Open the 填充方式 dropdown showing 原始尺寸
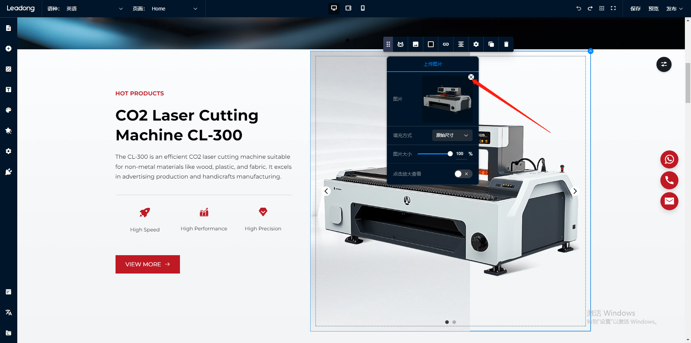The height and width of the screenshot is (343, 691). (452, 135)
